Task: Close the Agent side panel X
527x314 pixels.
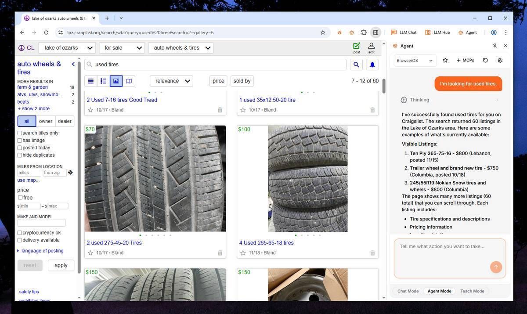Action: 505,46
